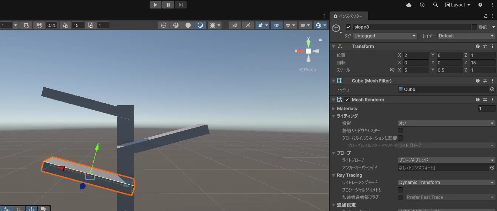Screen dimensions: 497x211
Task: Open the version history clock icon
Action: [422, 5]
